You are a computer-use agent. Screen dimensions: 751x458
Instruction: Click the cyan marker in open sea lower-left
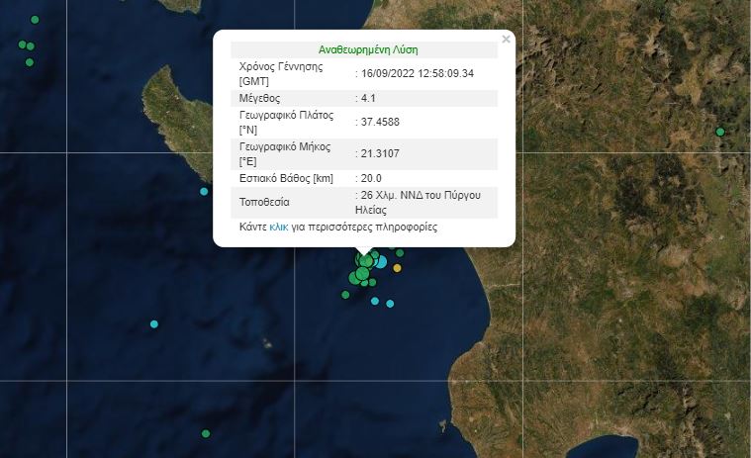pos(154,324)
